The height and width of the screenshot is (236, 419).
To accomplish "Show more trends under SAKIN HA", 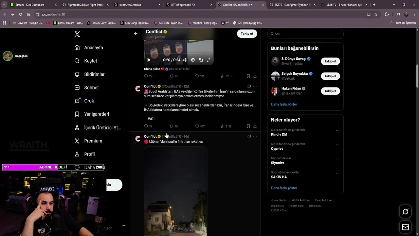I will point(284,188).
